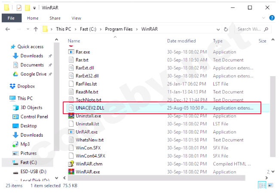This screenshot has width=279, height=195.
Task: Click Program Files breadcrumb
Action: point(119,29)
